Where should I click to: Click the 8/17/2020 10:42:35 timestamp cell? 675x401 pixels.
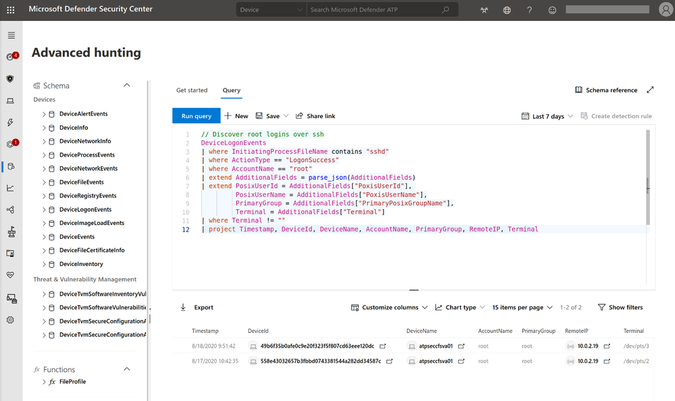[215, 361]
